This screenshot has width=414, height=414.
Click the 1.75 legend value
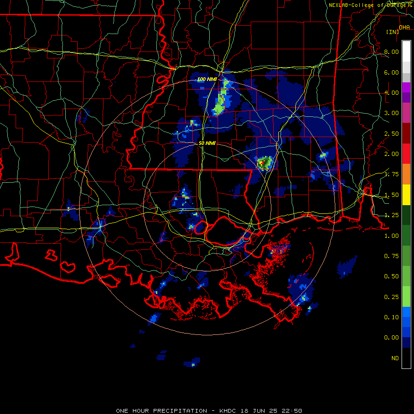pos(391,174)
